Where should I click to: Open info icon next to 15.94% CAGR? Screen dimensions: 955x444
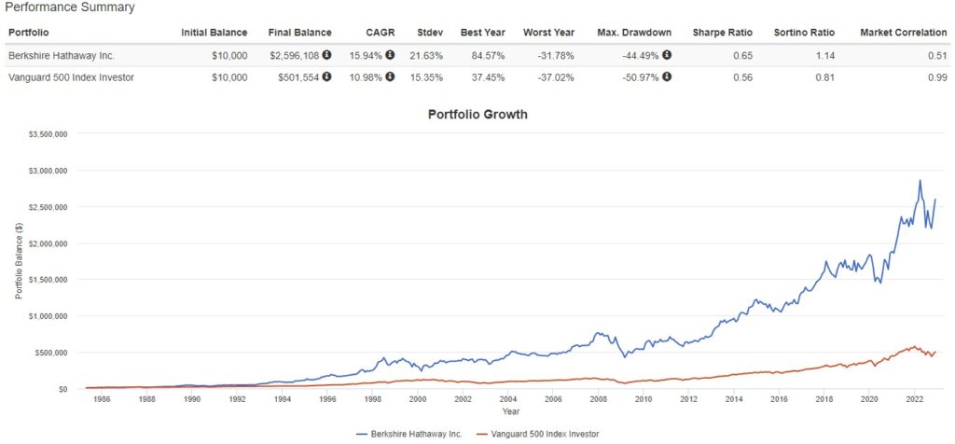pos(390,55)
